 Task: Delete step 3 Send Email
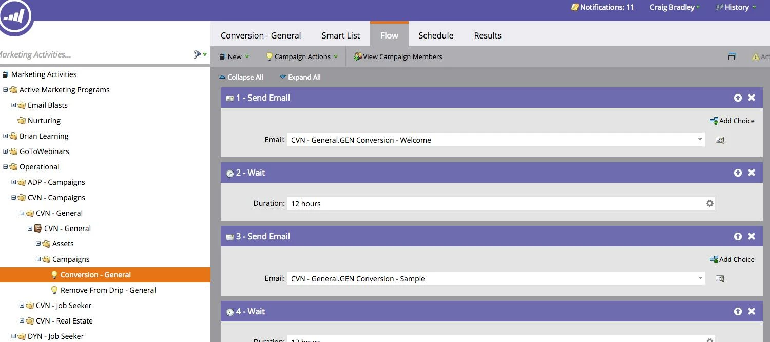tap(752, 236)
